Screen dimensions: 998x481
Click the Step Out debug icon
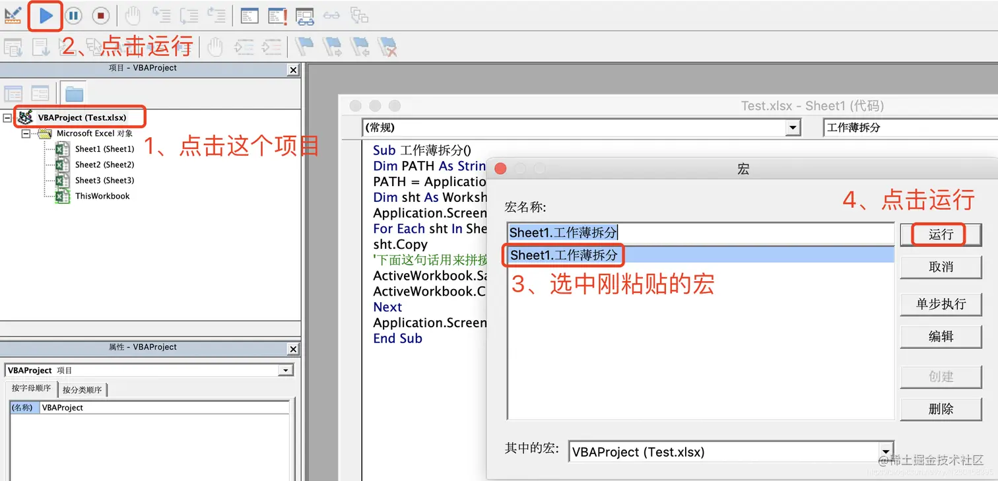coord(216,15)
